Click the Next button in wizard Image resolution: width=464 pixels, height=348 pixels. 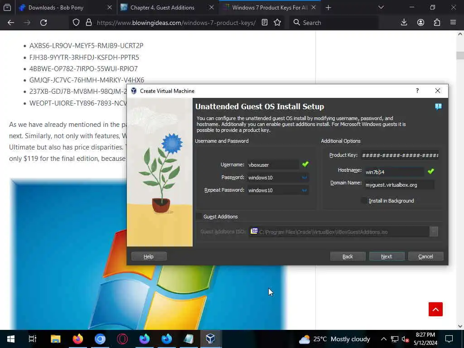[x=387, y=256]
